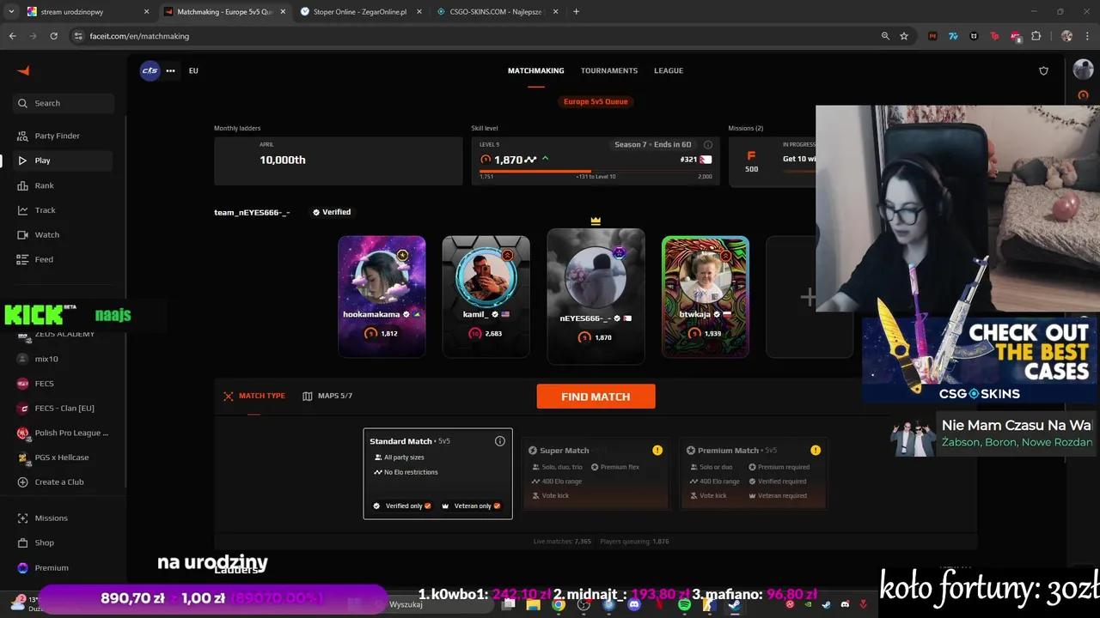This screenshot has height=618, width=1100.
Task: Open Discord from the taskbar
Action: coord(633,604)
